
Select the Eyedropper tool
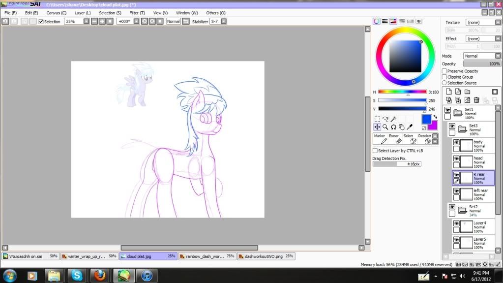pyautogui.click(x=410, y=127)
